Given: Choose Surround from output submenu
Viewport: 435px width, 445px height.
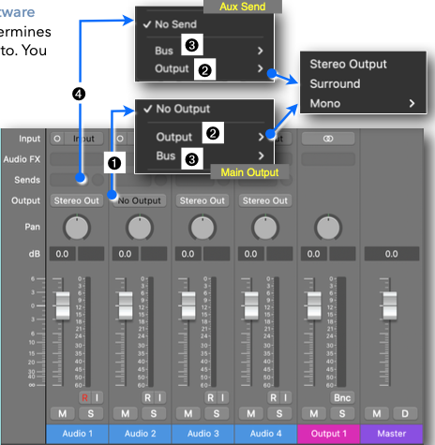Looking at the screenshot, I should tap(335, 83).
